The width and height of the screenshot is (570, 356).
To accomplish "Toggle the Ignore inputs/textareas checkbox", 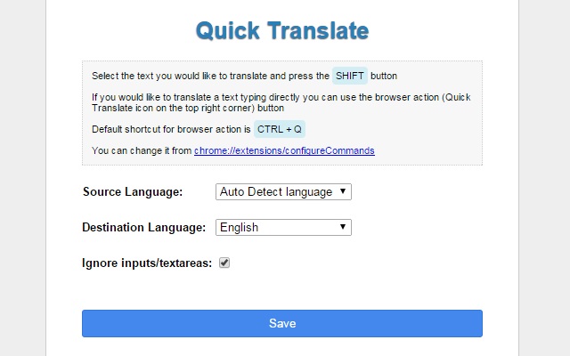I will tap(224, 263).
